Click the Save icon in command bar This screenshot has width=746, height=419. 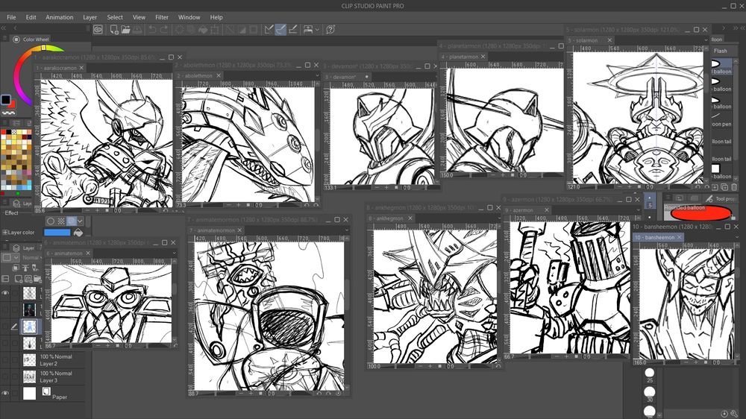click(x=137, y=30)
